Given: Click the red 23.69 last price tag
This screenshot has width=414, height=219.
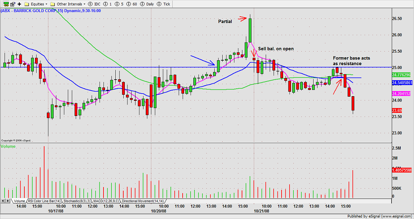Looking at the screenshot, I should coord(397,110).
